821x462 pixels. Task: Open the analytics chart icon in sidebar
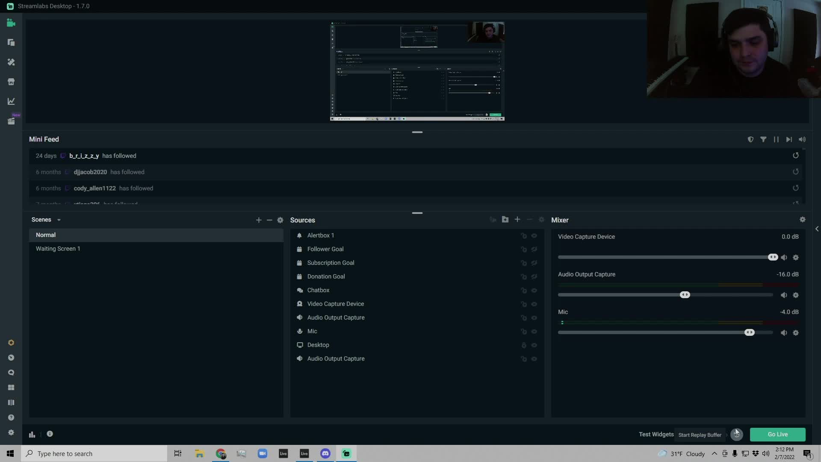(11, 101)
